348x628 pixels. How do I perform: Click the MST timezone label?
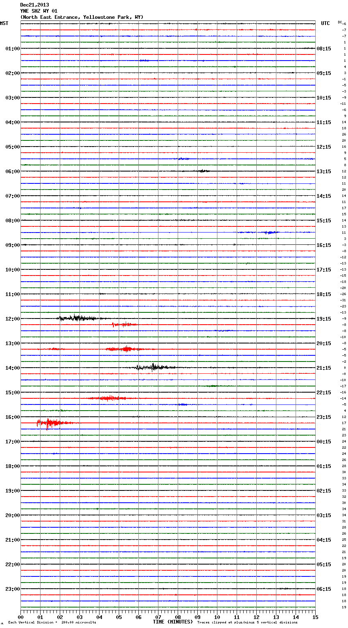pyautogui.click(x=4, y=23)
